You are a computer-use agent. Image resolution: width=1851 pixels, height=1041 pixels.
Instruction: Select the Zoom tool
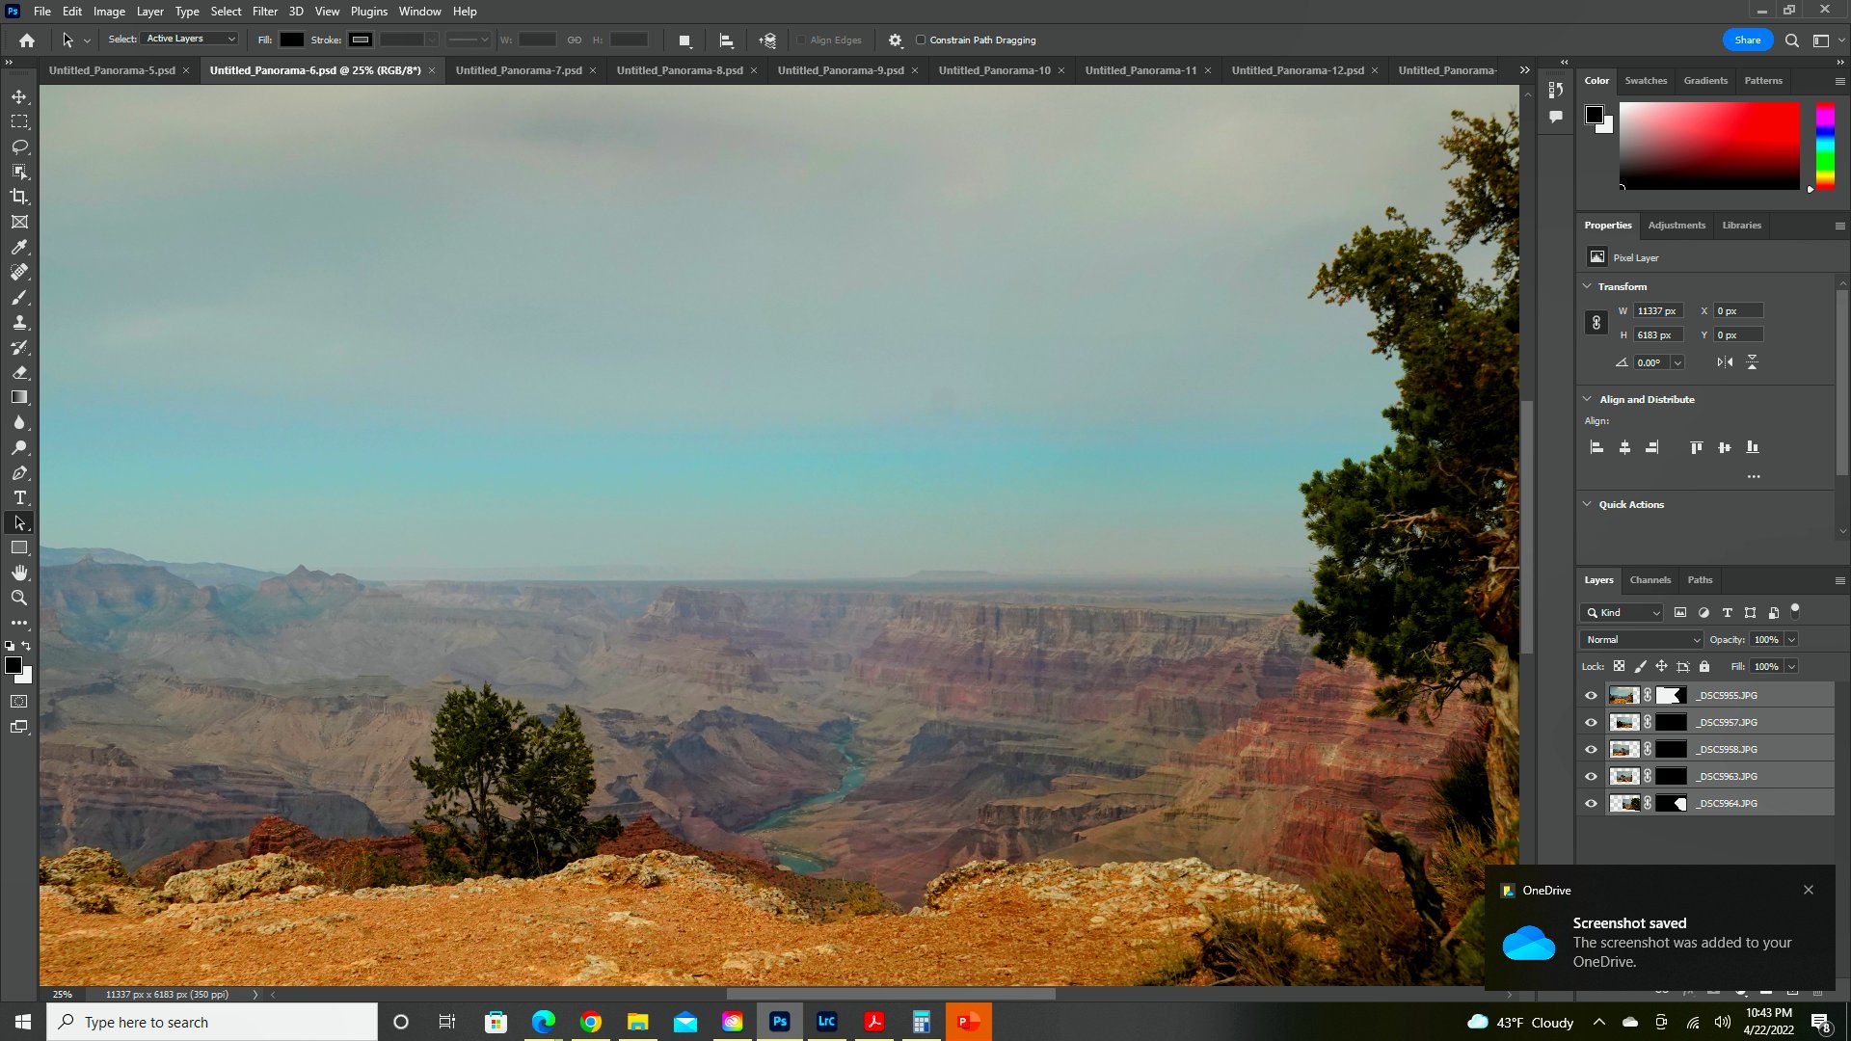point(19,598)
